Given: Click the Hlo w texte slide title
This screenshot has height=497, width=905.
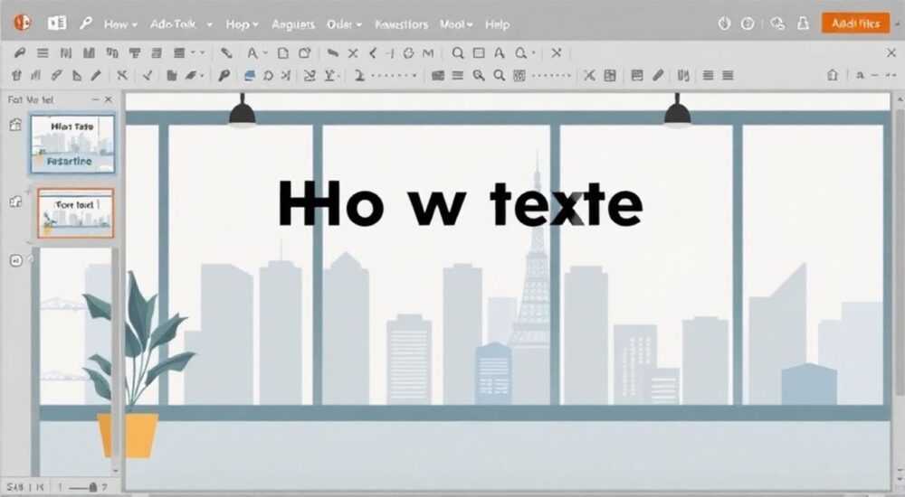Looking at the screenshot, I should (x=460, y=203).
